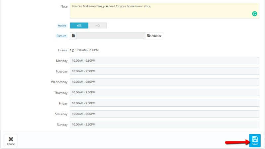Click the Picture field label
Viewport: 265px width, 149px height.
pos(61,36)
